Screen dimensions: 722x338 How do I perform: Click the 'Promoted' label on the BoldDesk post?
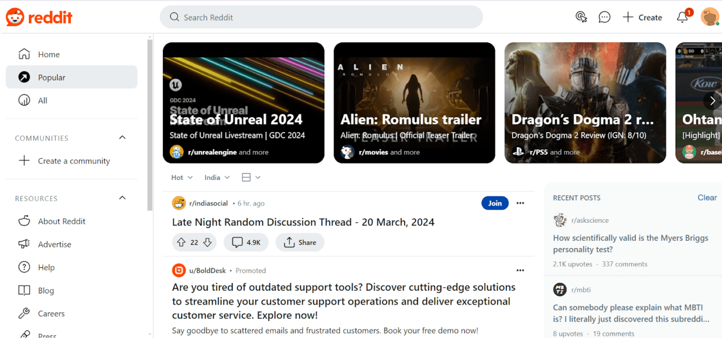251,271
